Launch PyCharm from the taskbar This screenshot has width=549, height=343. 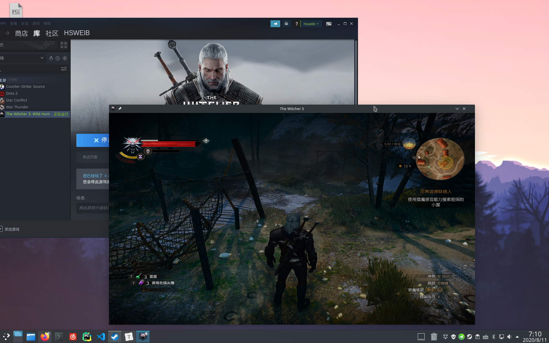click(87, 336)
